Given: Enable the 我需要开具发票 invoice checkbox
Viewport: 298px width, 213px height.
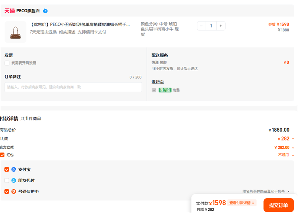Looking at the screenshot, I should [7, 63].
